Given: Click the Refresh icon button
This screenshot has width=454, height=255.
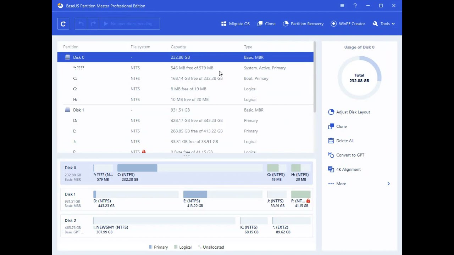Looking at the screenshot, I should pyautogui.click(x=63, y=24).
